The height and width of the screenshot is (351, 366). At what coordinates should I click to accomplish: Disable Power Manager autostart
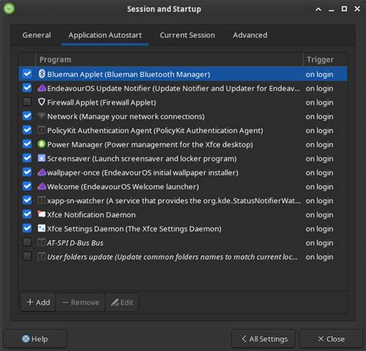click(27, 144)
